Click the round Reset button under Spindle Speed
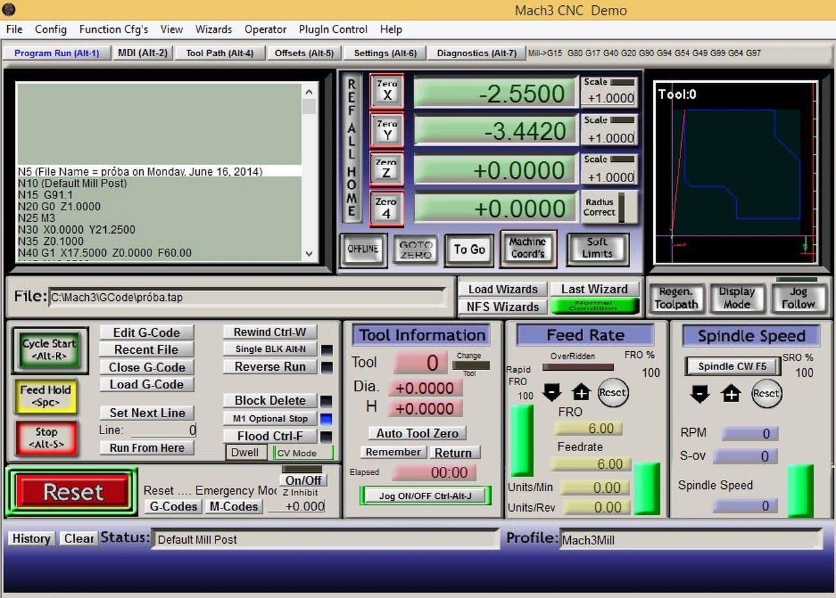 click(766, 394)
